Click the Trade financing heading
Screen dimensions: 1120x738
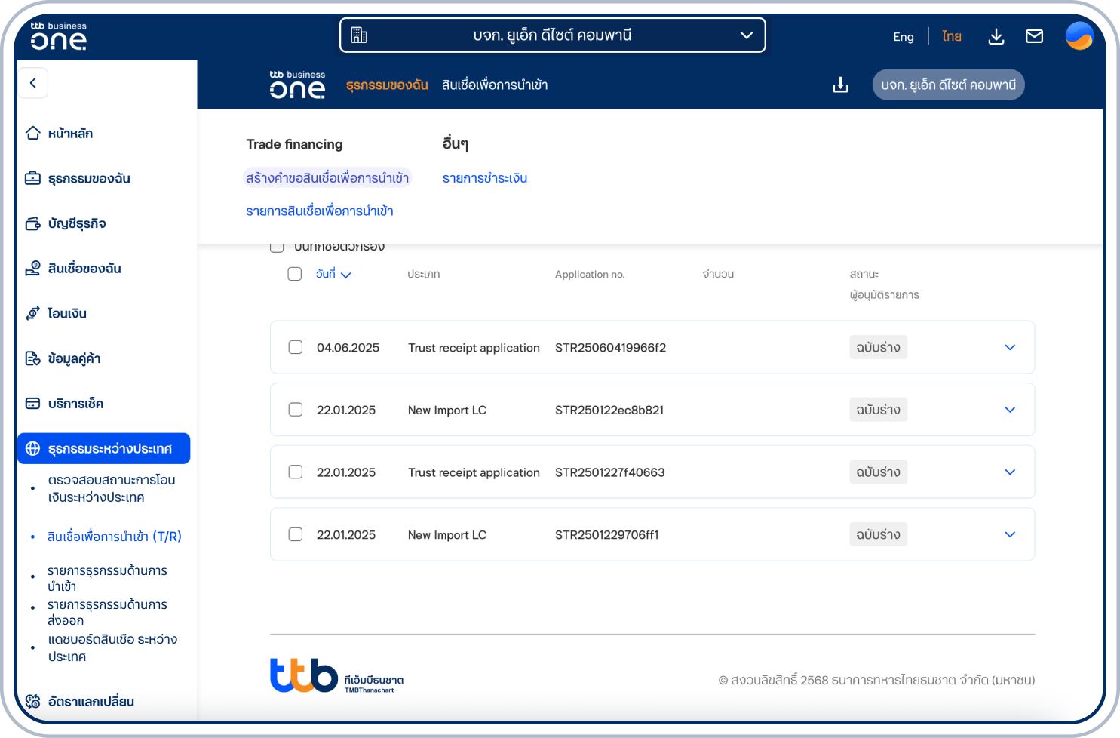click(294, 144)
